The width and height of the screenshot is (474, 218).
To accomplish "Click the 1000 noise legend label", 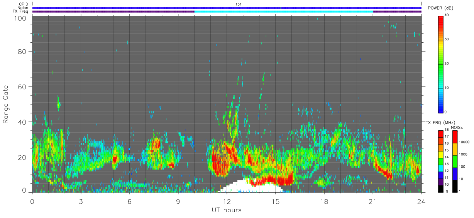I will [463, 154].
